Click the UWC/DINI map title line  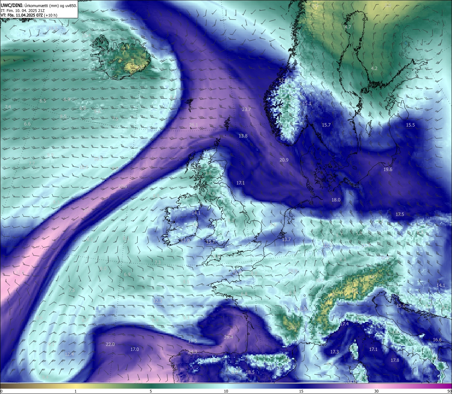[x=39, y=5]
